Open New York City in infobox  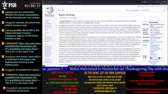(x=153, y=40)
